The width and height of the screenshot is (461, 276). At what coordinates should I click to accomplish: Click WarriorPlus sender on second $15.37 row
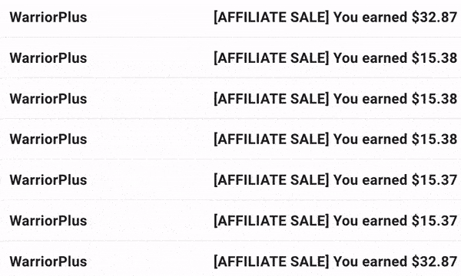coord(48,221)
